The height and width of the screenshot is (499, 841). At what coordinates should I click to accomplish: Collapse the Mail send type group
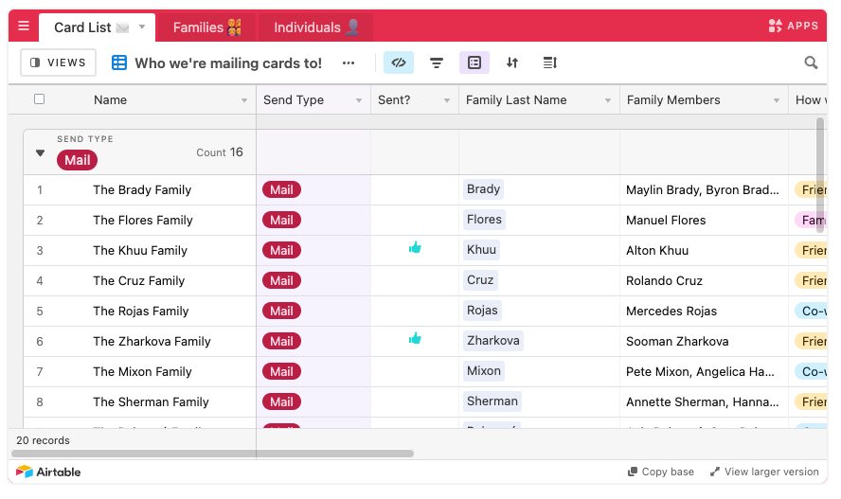pos(40,153)
